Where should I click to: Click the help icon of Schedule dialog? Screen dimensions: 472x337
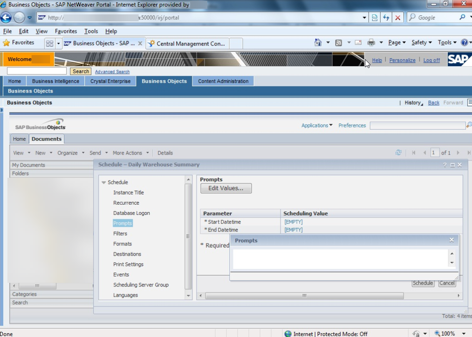click(445, 165)
